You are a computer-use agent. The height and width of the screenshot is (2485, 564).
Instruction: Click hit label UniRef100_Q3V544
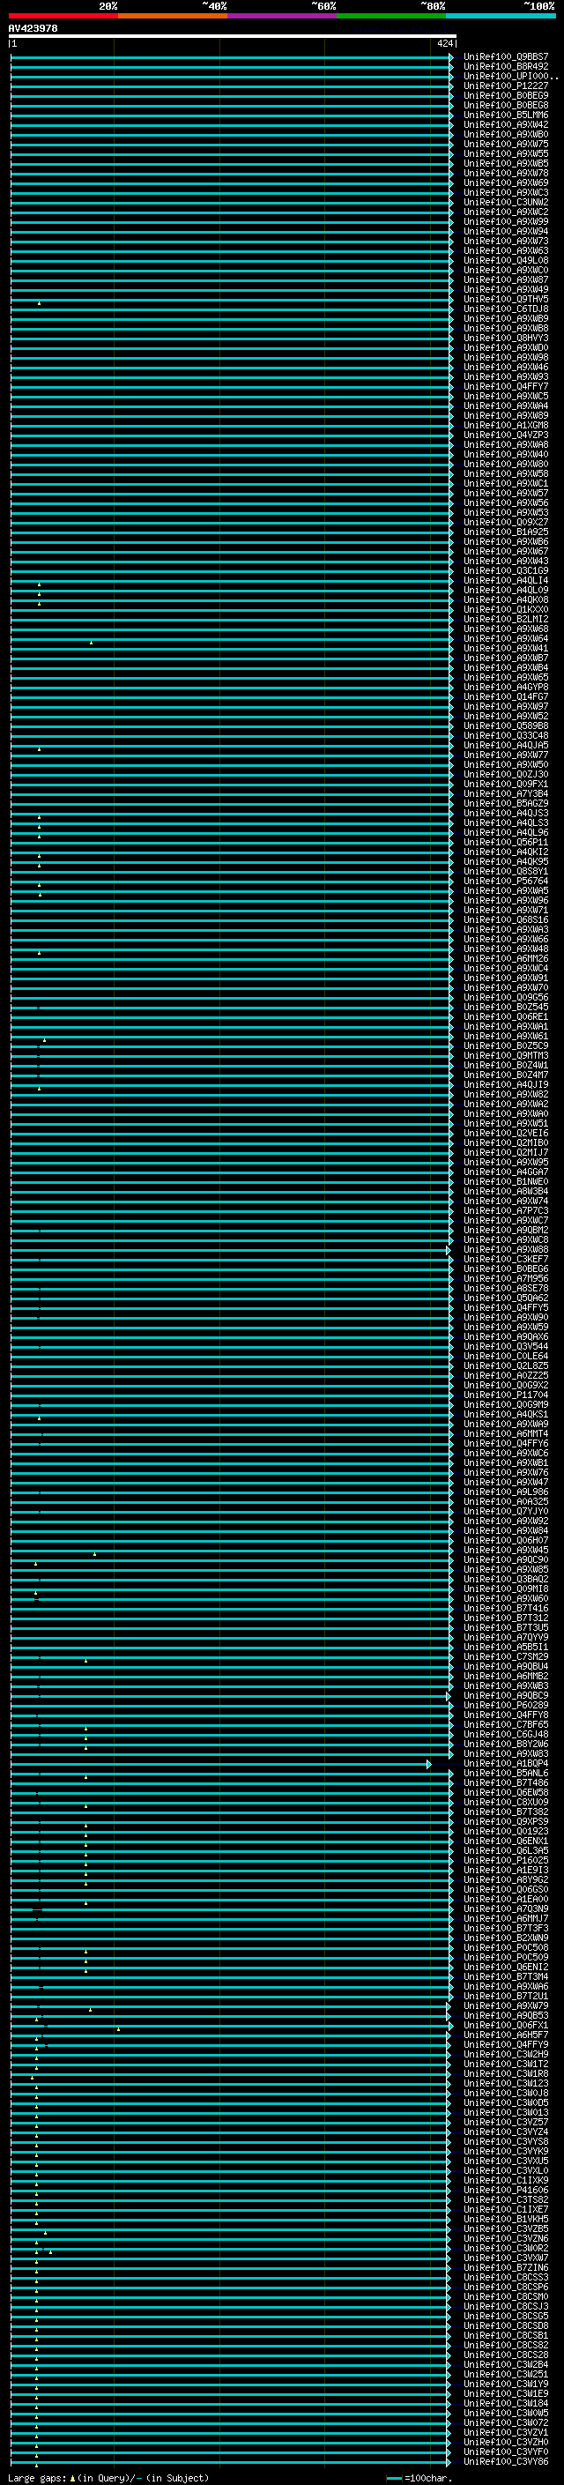point(505,1347)
